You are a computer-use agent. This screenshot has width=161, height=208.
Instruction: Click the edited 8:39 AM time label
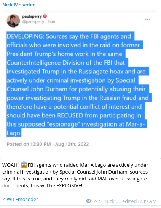(139, 201)
